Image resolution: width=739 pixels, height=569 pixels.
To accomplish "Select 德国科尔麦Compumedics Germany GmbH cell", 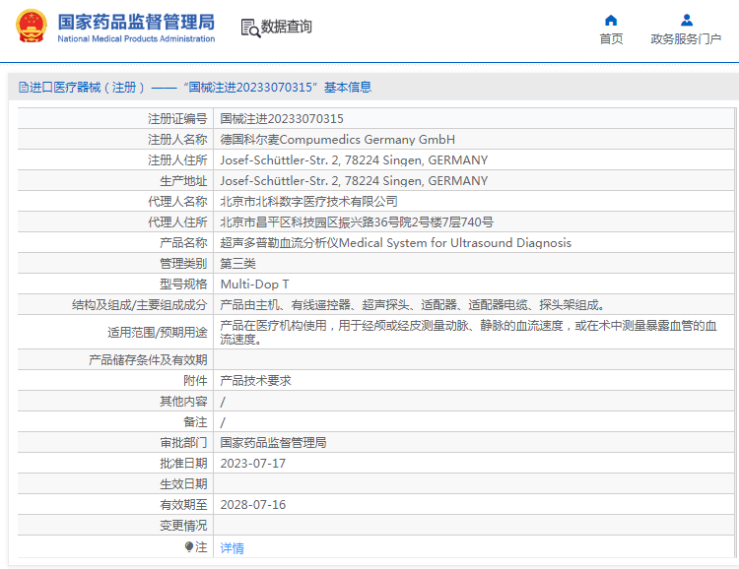I will tap(337, 140).
